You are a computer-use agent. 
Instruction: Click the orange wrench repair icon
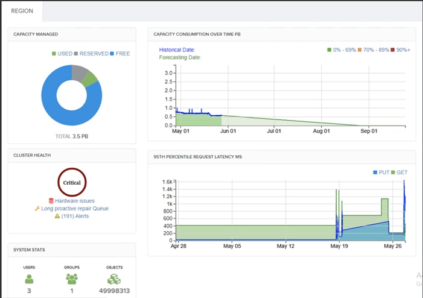[x=37, y=209]
